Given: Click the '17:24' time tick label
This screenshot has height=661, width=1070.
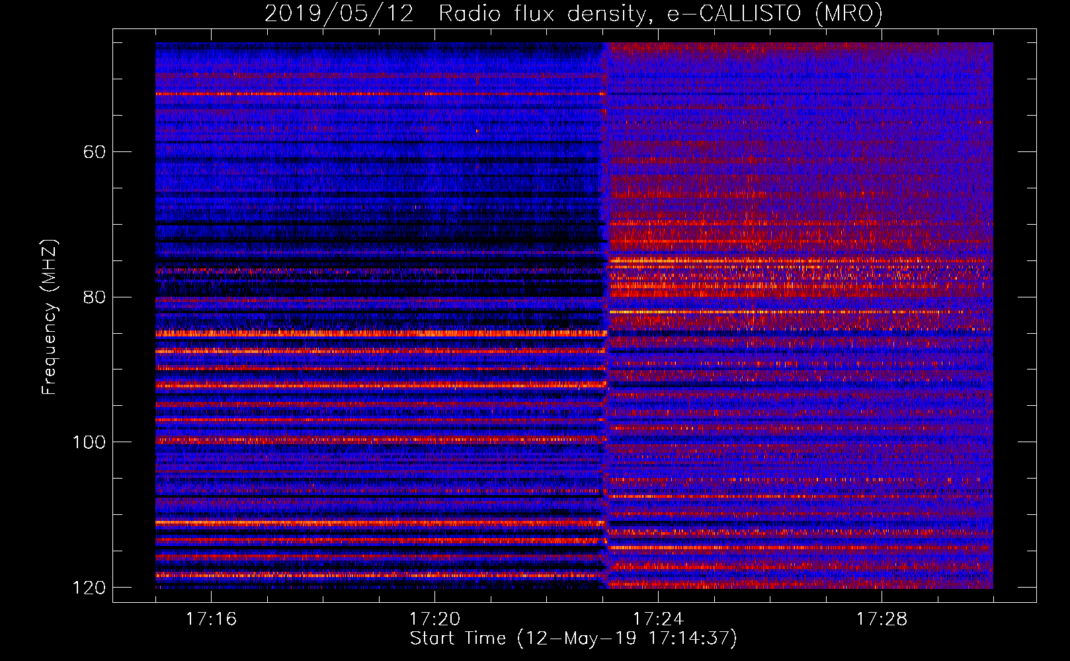Looking at the screenshot, I should pos(658,619).
